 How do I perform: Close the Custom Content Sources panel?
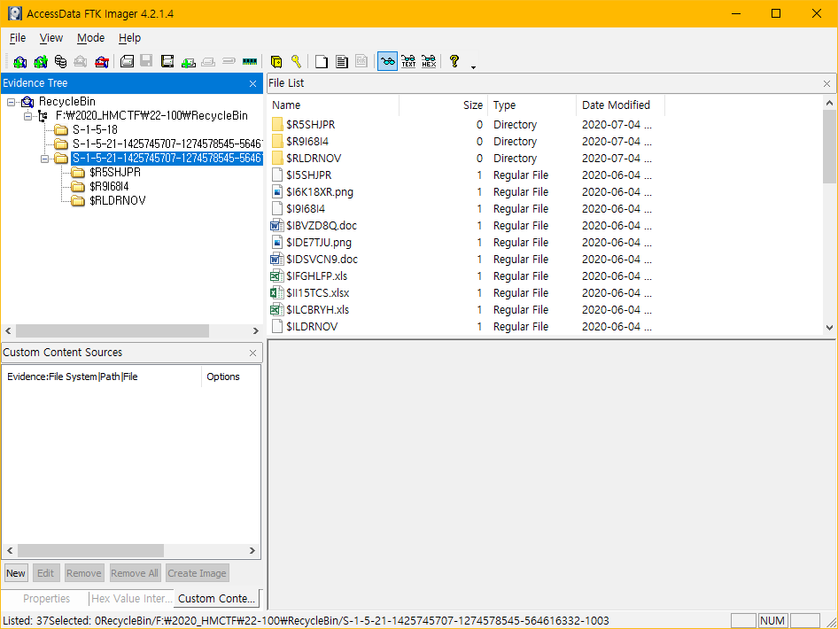[252, 353]
